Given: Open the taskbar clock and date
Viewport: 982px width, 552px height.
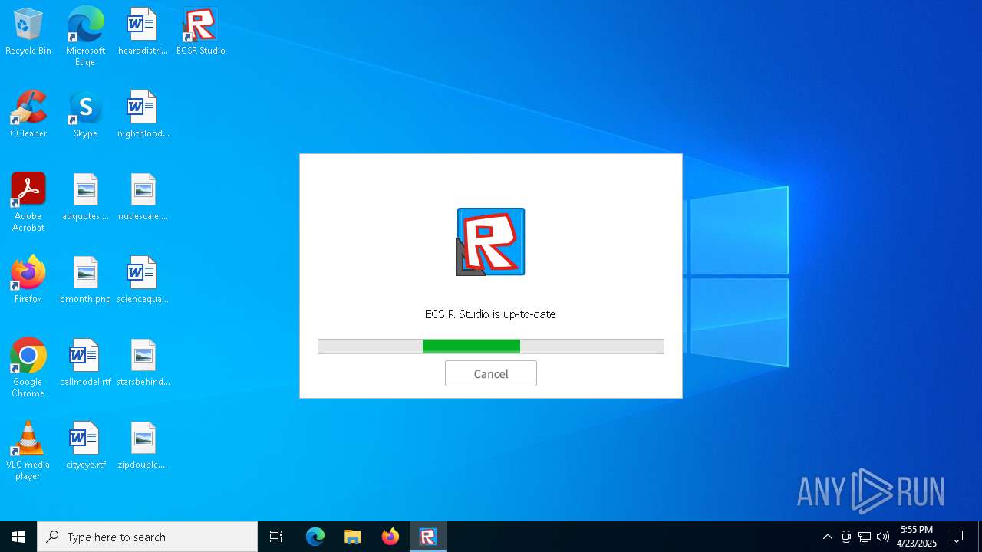Looking at the screenshot, I should [916, 537].
